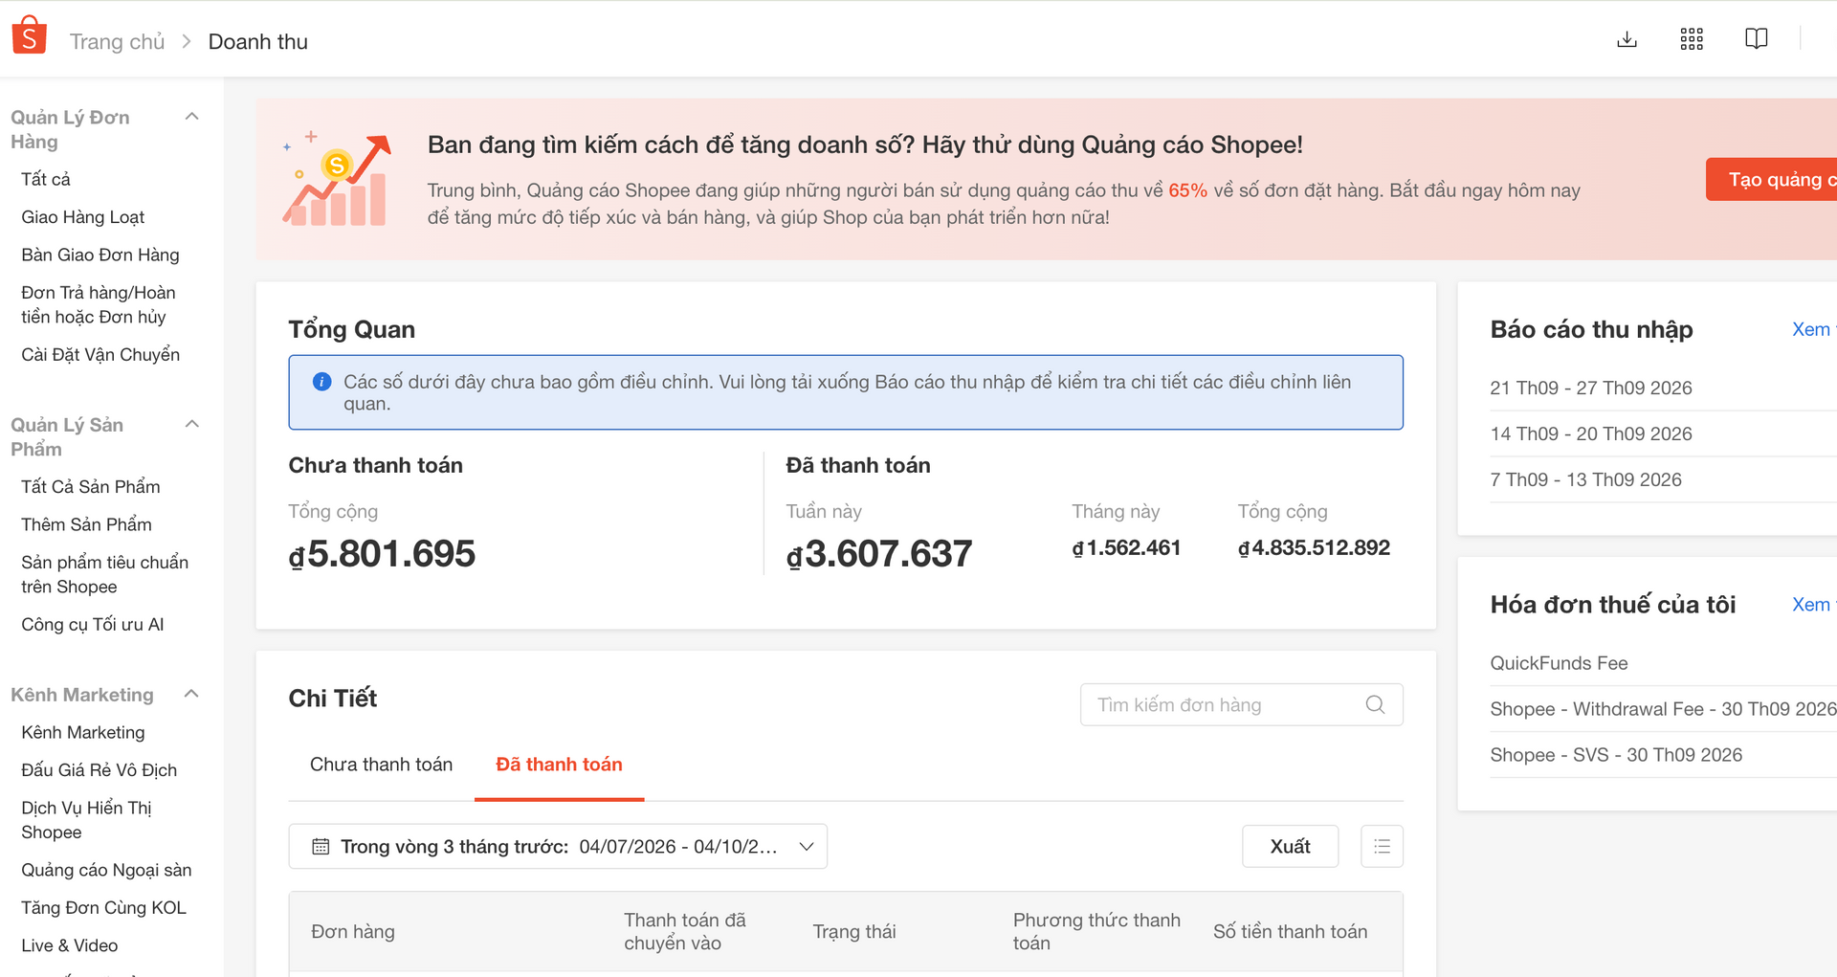
Task: Click the search magnifier icon
Action: pos(1375,704)
